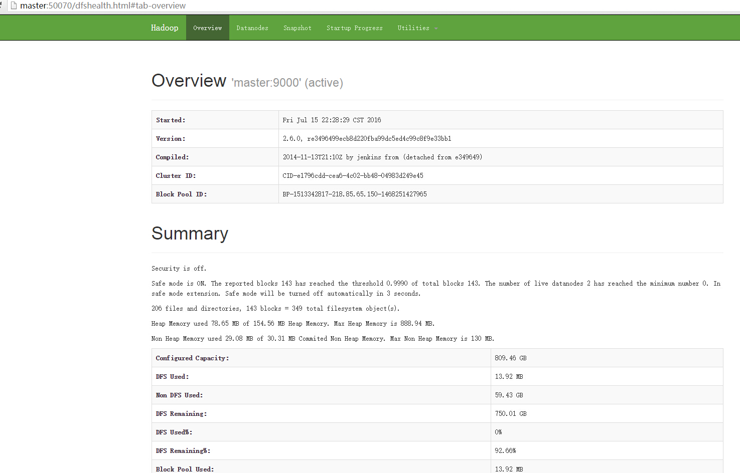Select the Overview tab

(x=208, y=28)
